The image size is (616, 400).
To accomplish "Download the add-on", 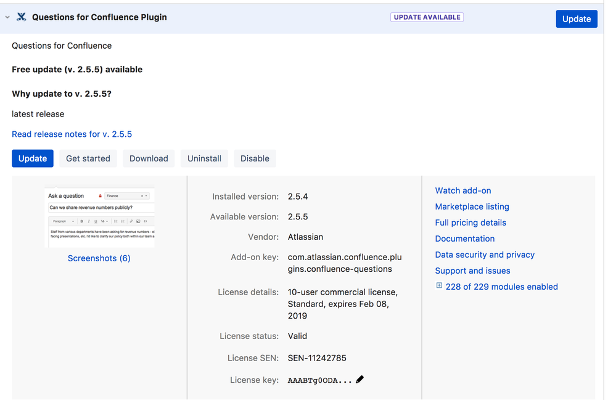I will (149, 158).
